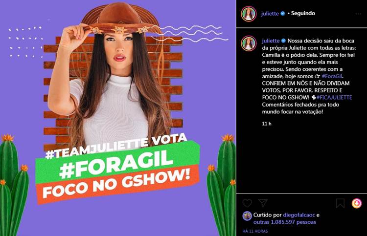Click the heart like icon
Screen dimensions: 367x236
point(247,203)
